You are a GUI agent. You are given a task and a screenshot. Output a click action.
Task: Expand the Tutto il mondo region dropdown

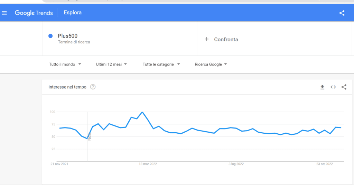[65, 64]
